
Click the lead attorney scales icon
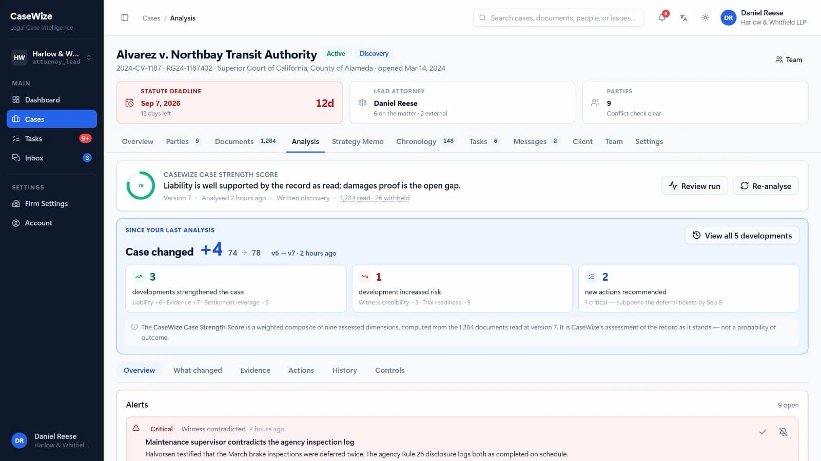click(363, 103)
